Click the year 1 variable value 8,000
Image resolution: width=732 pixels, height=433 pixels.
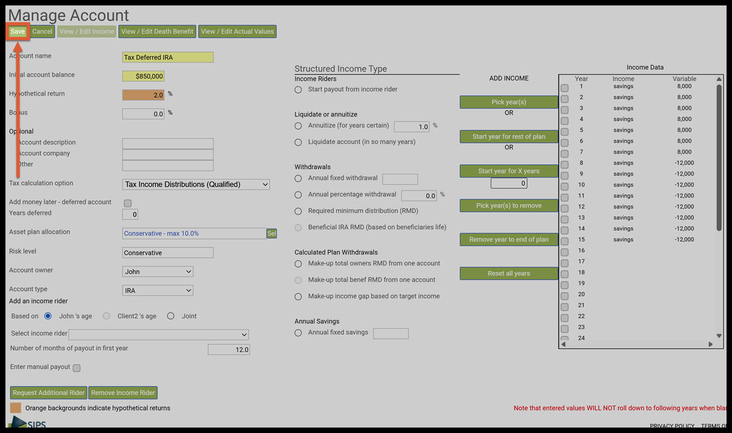684,86
